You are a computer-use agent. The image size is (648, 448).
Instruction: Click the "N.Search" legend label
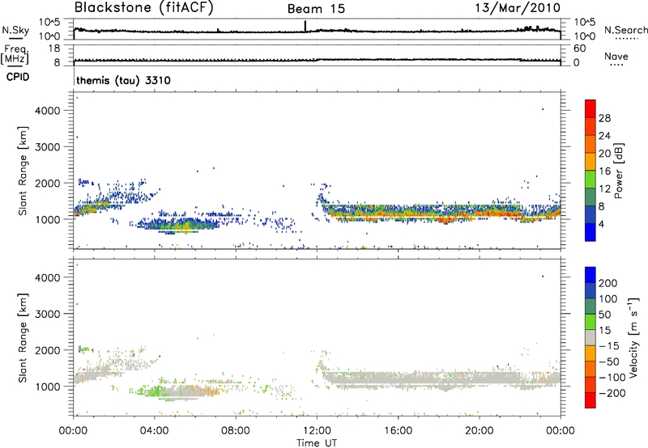tap(625, 30)
